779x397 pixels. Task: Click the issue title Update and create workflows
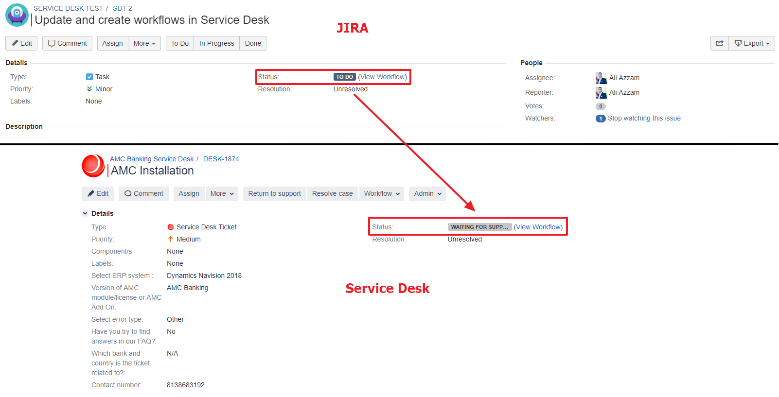tap(152, 20)
